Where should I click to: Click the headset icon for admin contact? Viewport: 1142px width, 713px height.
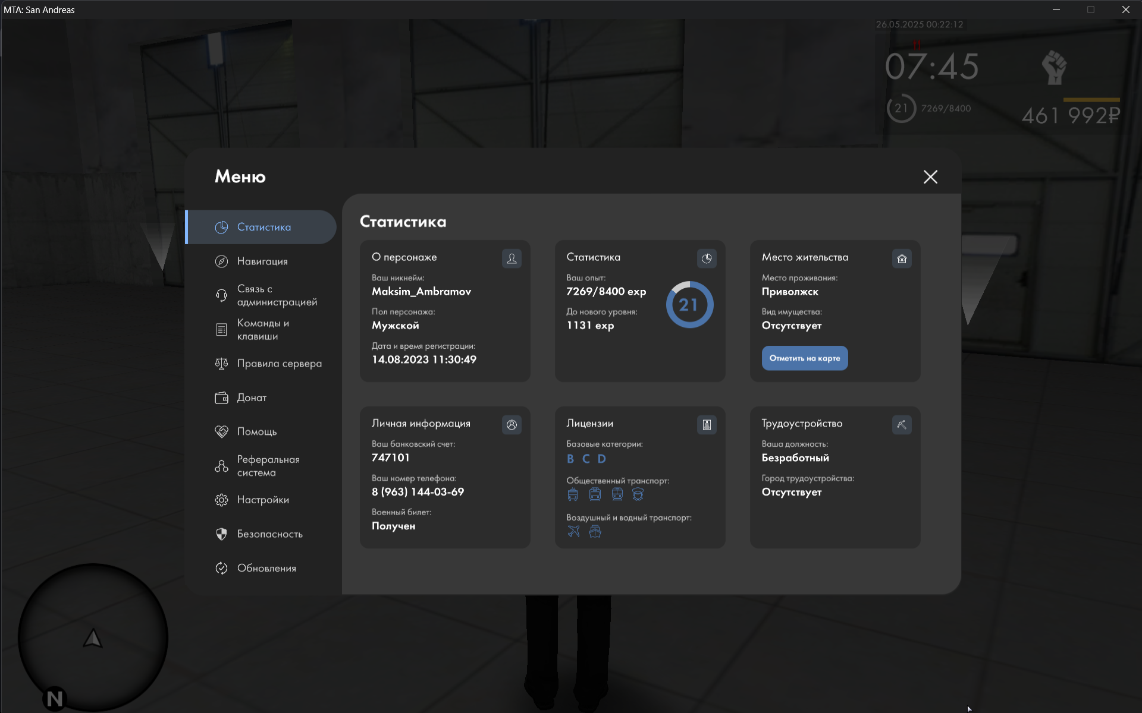click(221, 295)
